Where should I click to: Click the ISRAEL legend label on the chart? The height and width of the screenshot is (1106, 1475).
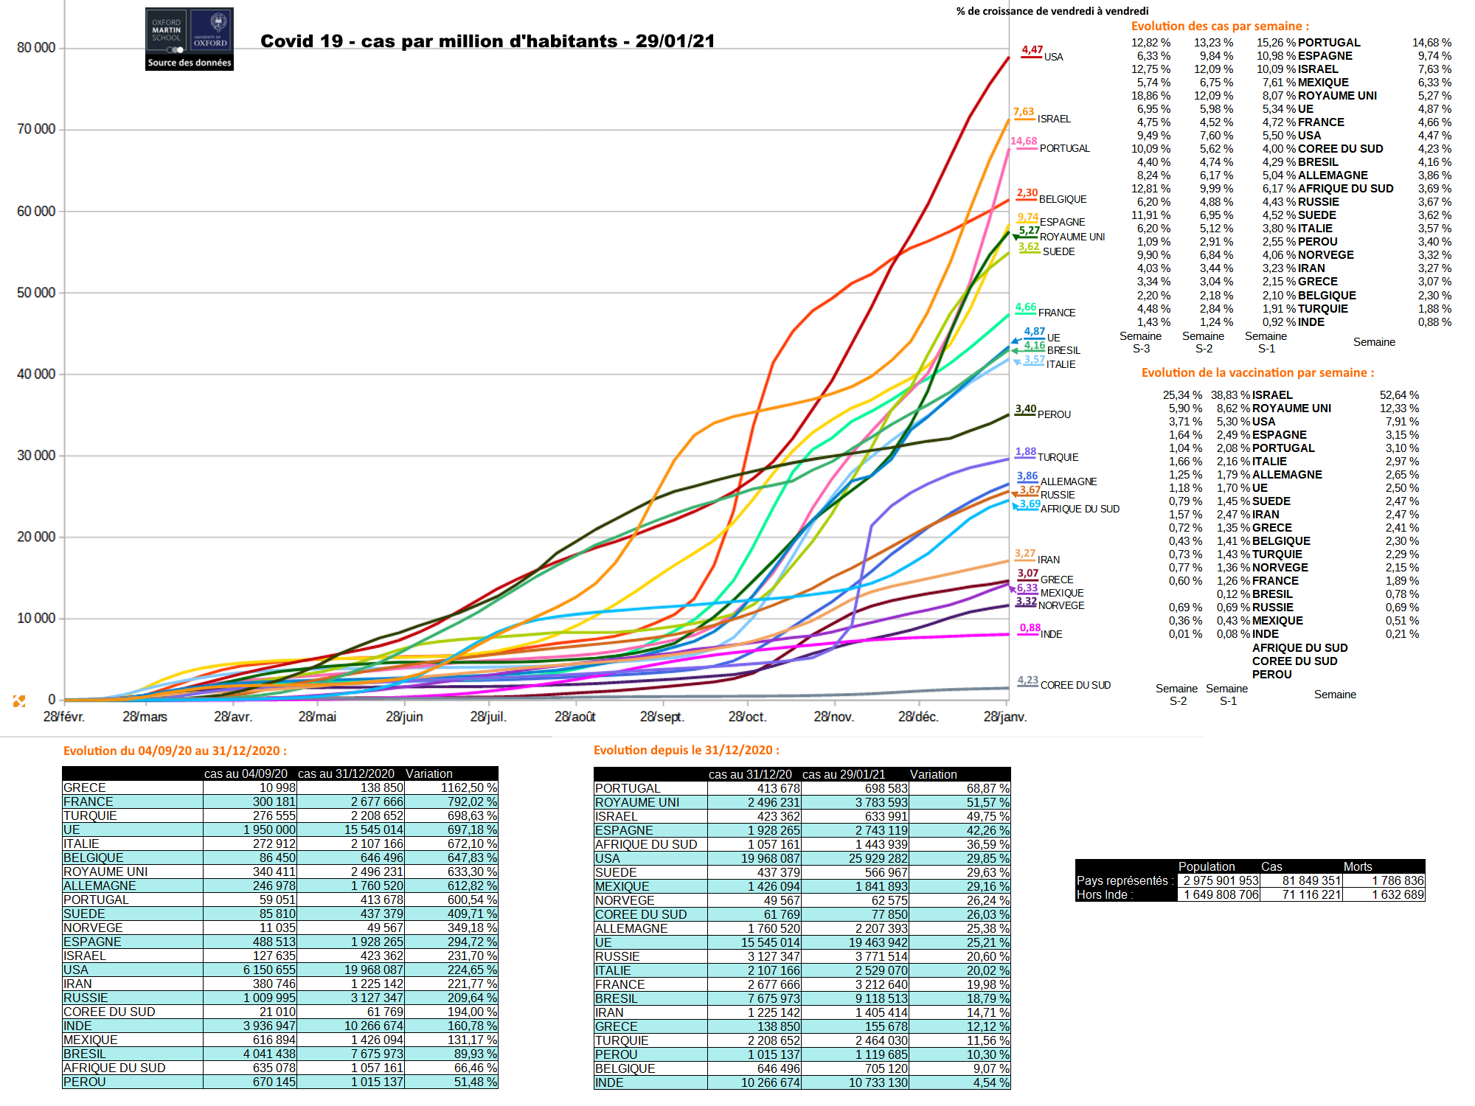tap(1054, 119)
